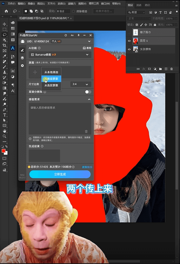The image size is (180, 264).
Task: Open the StartAI settings gear icon
Action: [22, 66]
